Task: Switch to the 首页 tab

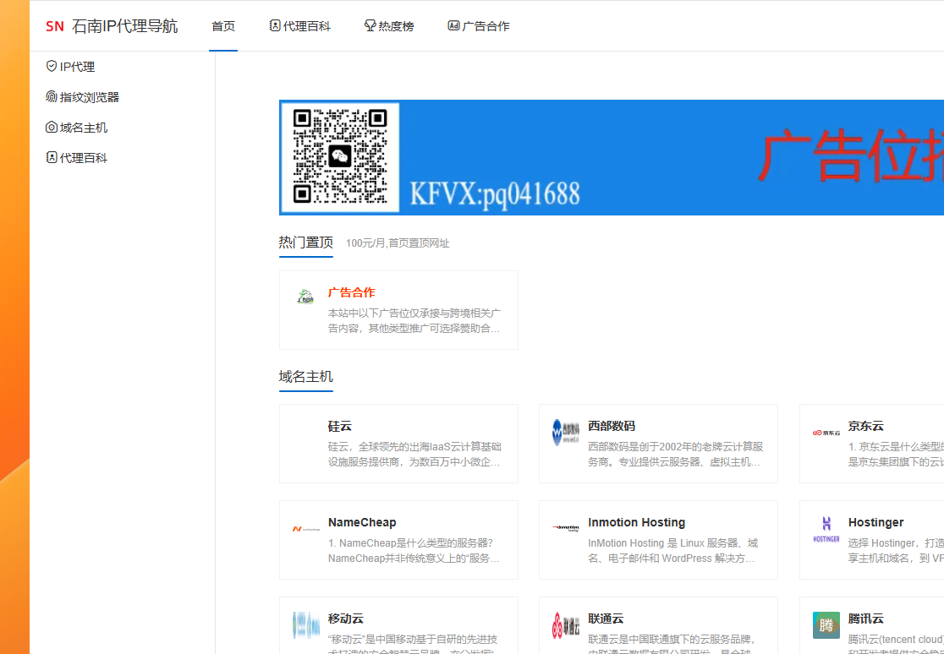Action: tap(223, 26)
